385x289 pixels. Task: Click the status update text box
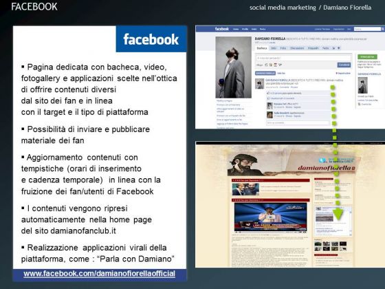304,58
